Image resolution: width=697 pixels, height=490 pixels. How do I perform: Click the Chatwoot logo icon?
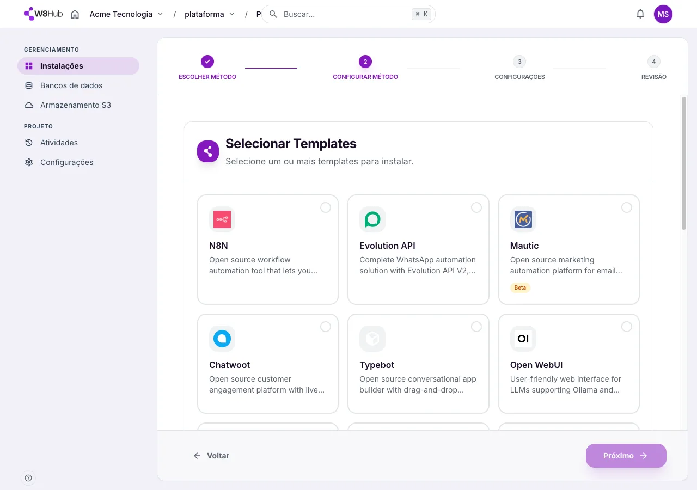[222, 339]
